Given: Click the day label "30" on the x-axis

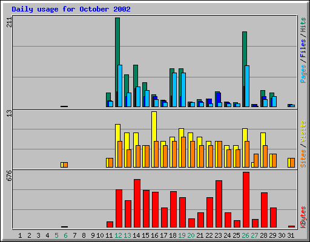Looking at the screenshot, I should (282, 235).
